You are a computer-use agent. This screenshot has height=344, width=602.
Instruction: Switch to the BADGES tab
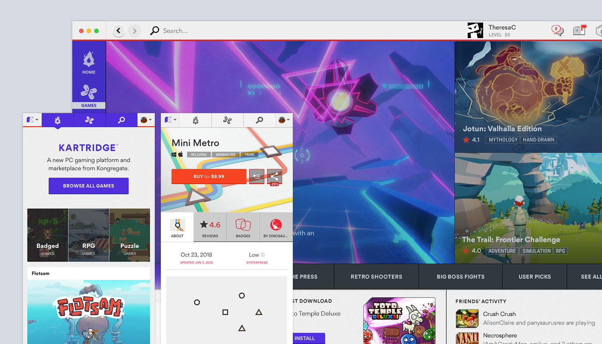(x=243, y=227)
